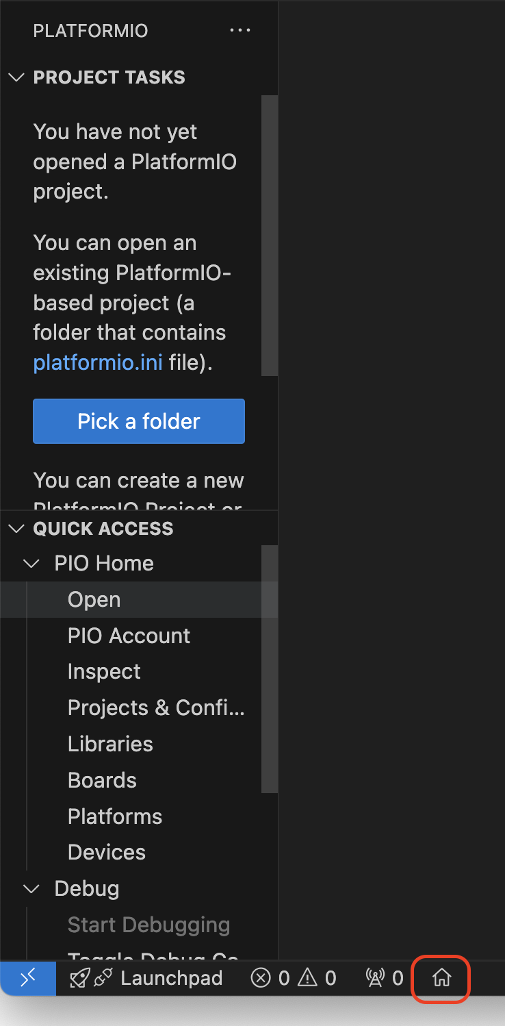Open PlatformIO Home via status bar house icon

[441, 978]
